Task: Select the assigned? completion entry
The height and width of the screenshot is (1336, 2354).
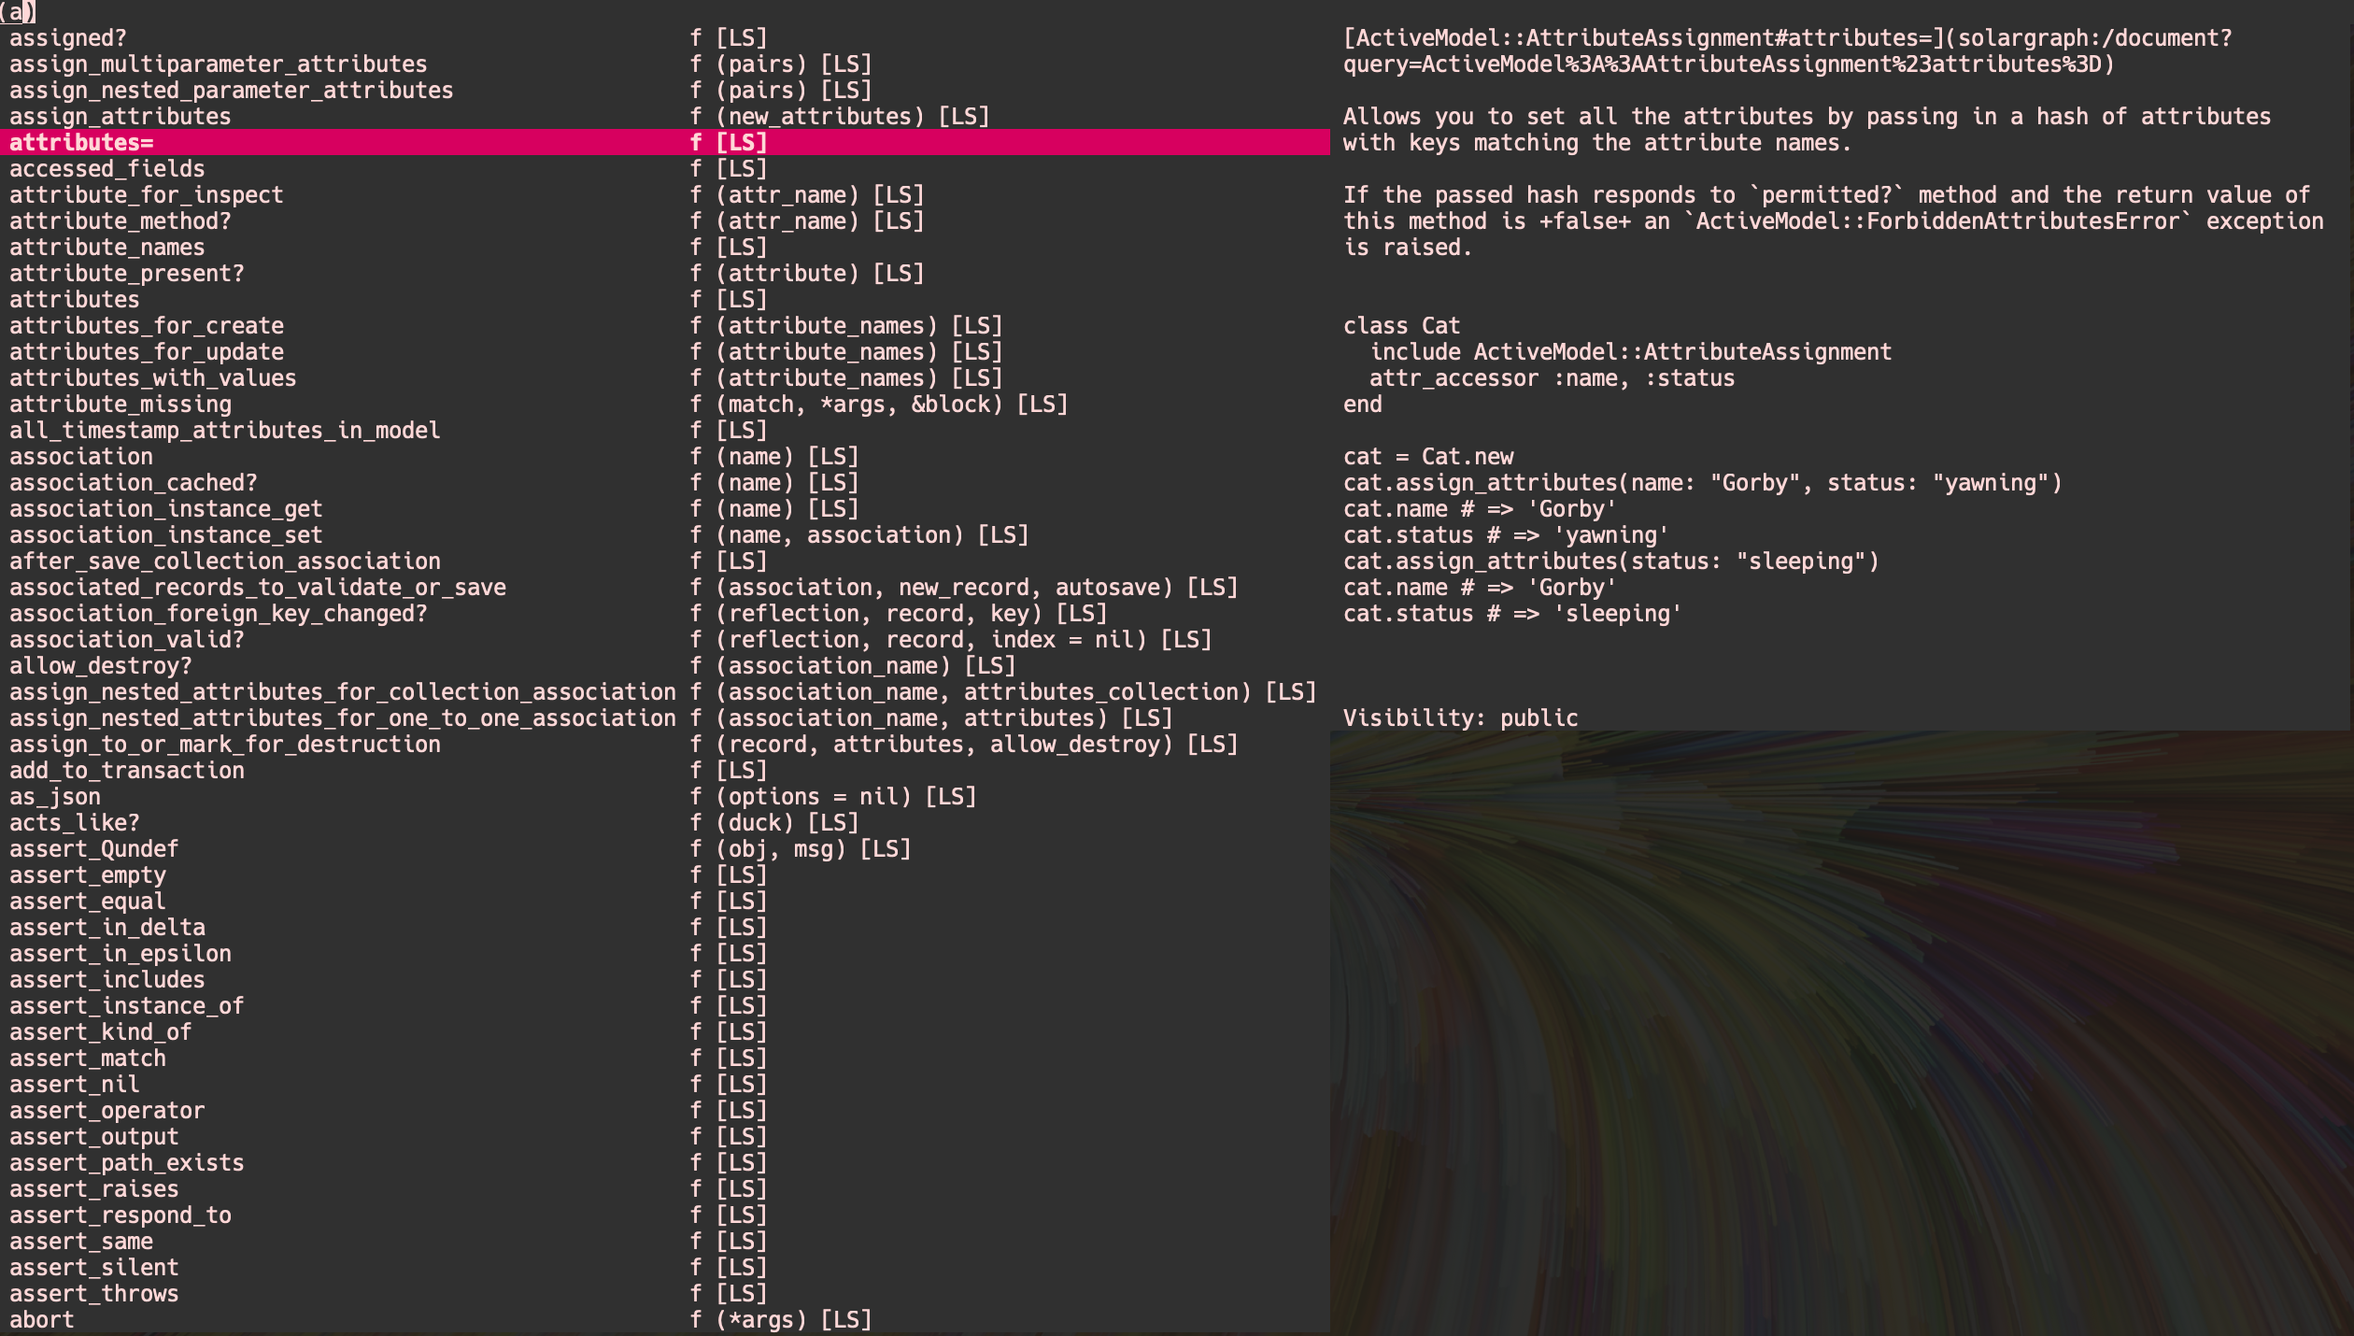Action: click(x=67, y=38)
